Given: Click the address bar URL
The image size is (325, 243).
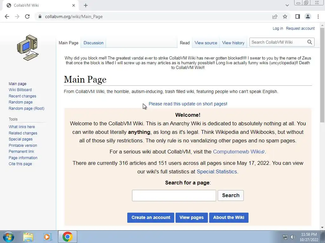Looking at the screenshot, I should tap(74, 16).
